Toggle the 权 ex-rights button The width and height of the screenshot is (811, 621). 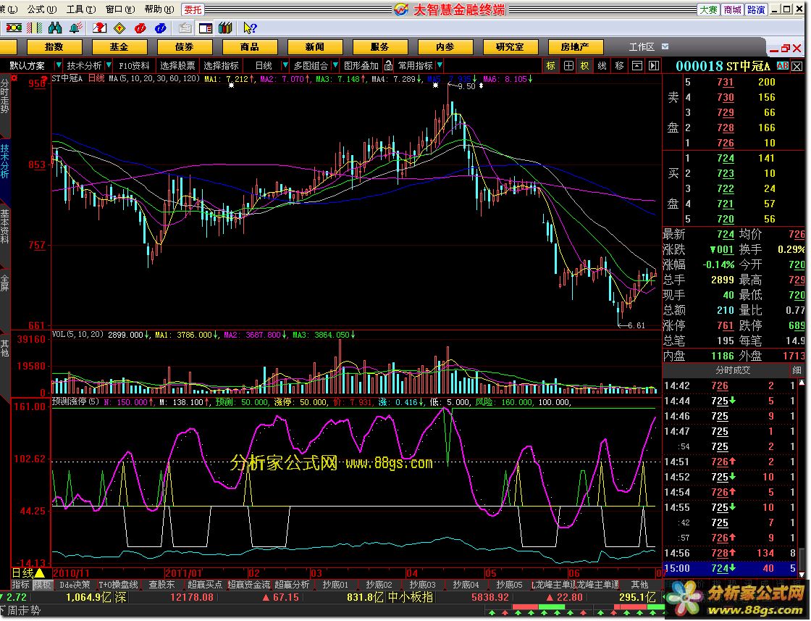(x=584, y=66)
